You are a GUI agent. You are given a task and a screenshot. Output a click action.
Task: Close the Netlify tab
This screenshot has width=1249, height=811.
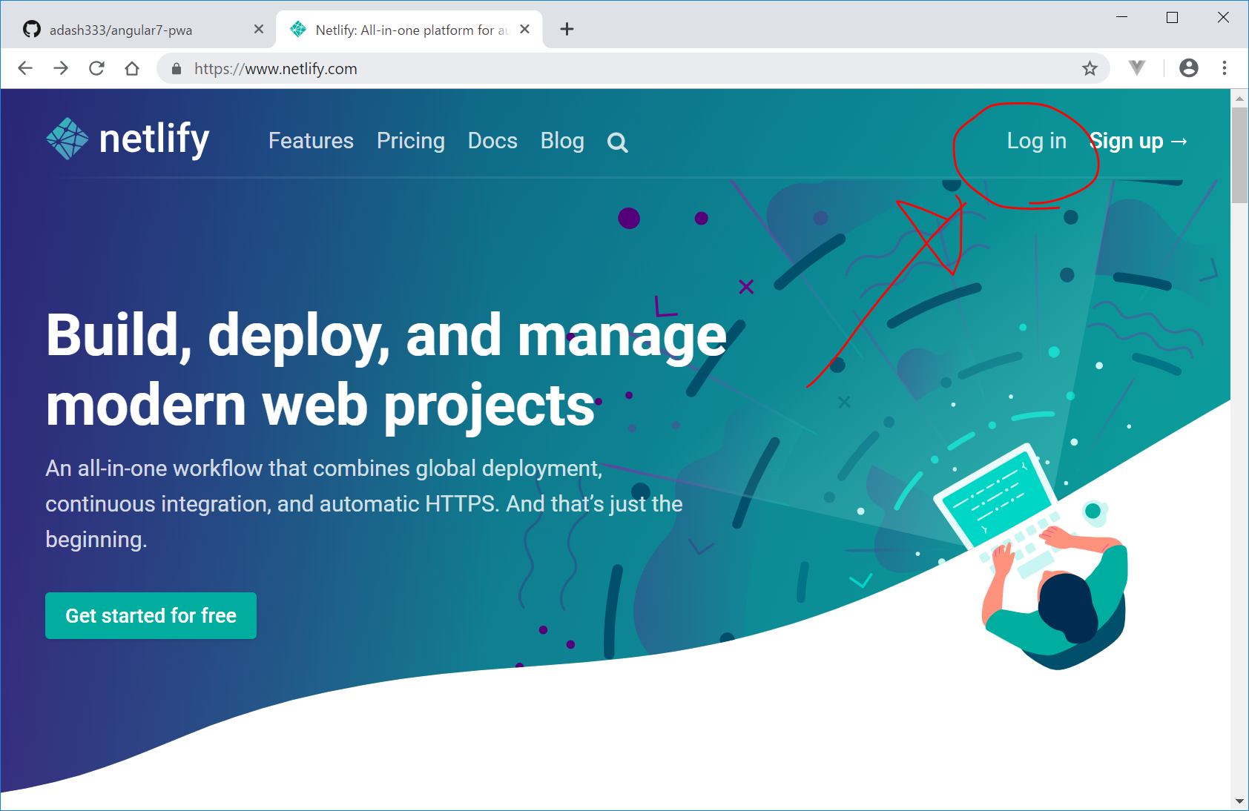pos(525,29)
